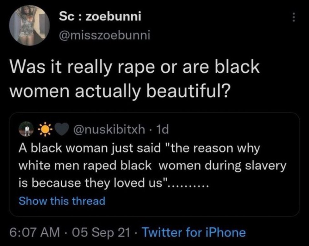
Task: Tap the main tweet's first text line
Action: tap(135, 67)
